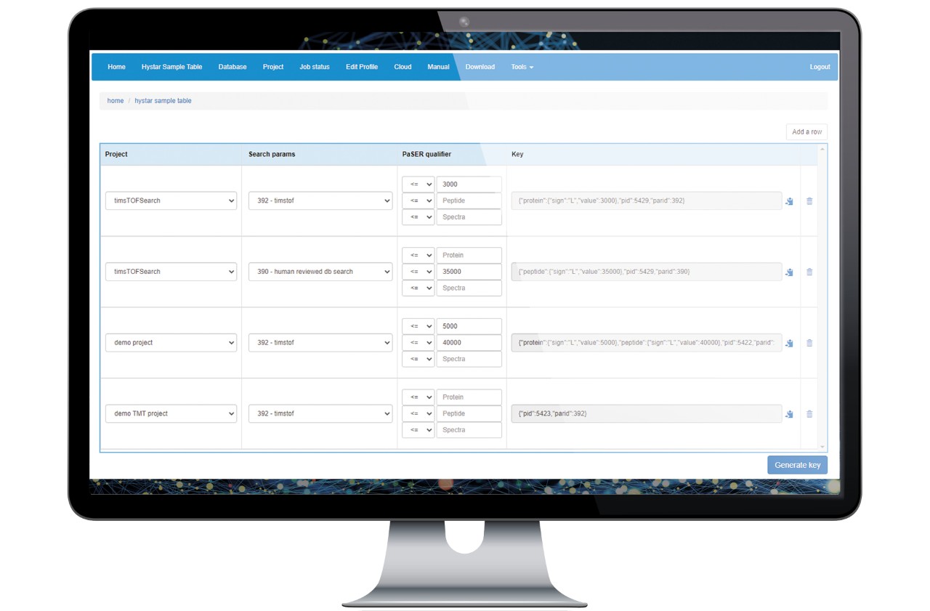This screenshot has width=930, height=611.
Task: Delete the first timsTOFSearch row using its trash icon
Action: (x=809, y=201)
